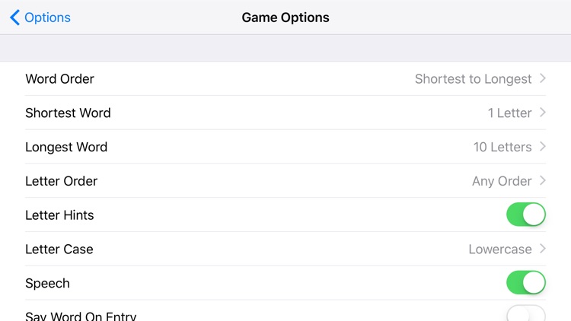The width and height of the screenshot is (571, 321).
Task: Expand Shortest Word chevron arrow
Action: pos(543,113)
